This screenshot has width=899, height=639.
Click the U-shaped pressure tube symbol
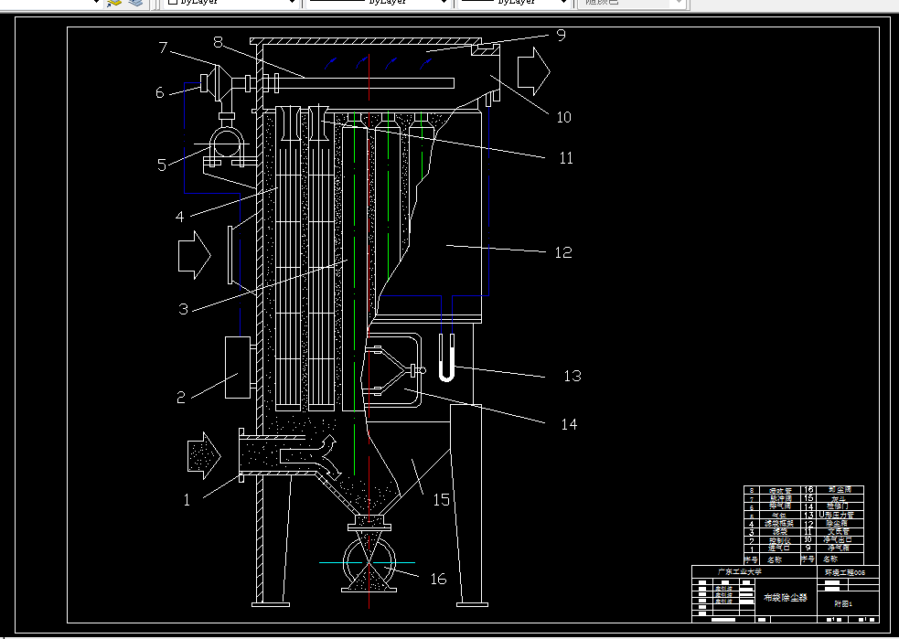446,358
